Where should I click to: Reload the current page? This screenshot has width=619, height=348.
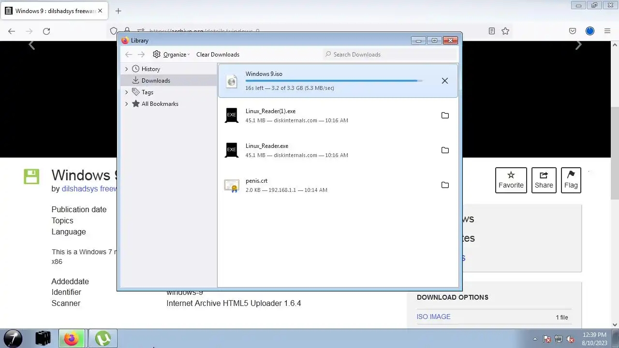pyautogui.click(x=46, y=31)
